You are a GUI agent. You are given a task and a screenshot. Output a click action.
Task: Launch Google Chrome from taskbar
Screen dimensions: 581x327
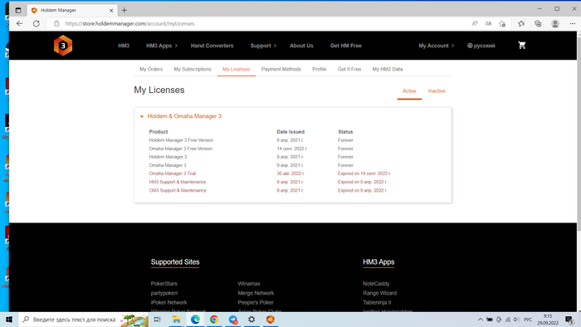214,320
